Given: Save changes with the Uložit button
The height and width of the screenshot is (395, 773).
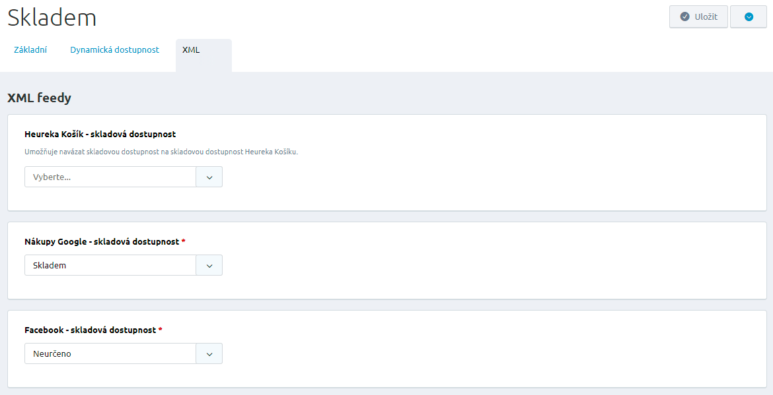Looking at the screenshot, I should point(698,17).
